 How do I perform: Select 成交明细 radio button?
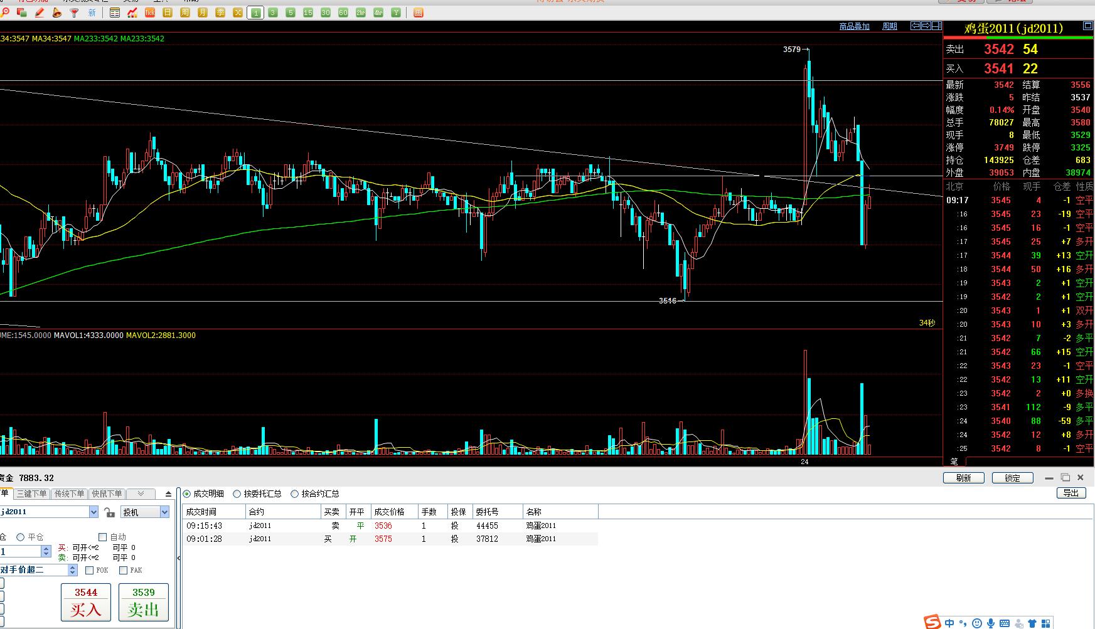[186, 494]
